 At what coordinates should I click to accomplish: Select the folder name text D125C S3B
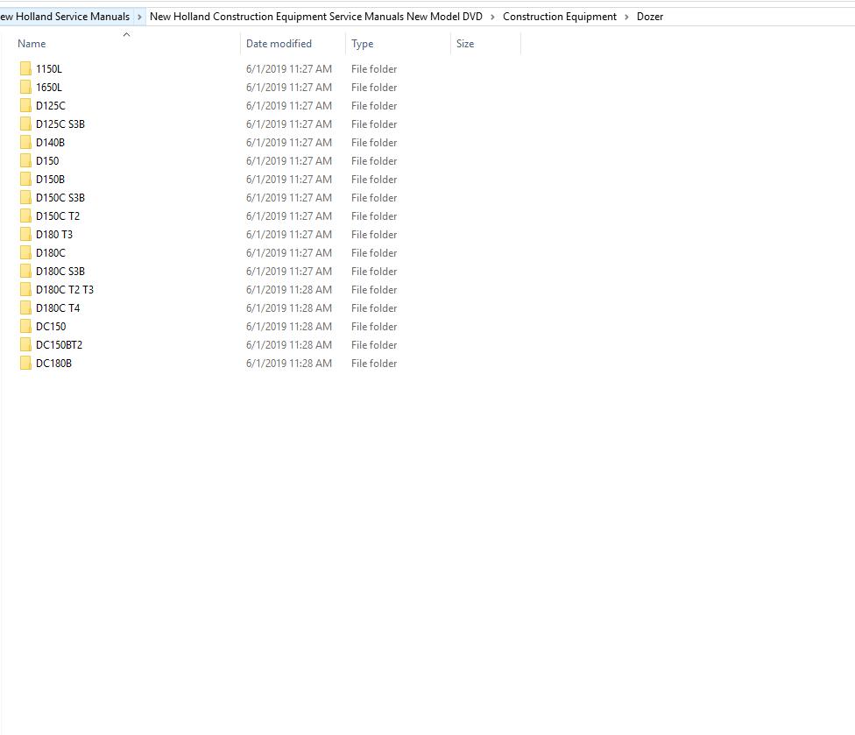[x=60, y=124]
